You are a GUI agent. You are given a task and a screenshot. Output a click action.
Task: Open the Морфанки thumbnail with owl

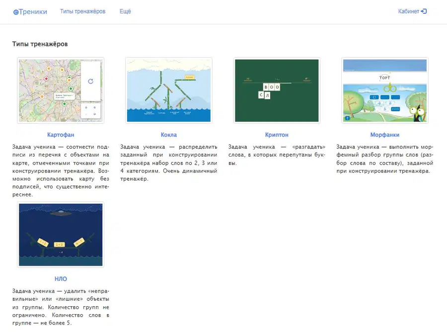point(385,90)
